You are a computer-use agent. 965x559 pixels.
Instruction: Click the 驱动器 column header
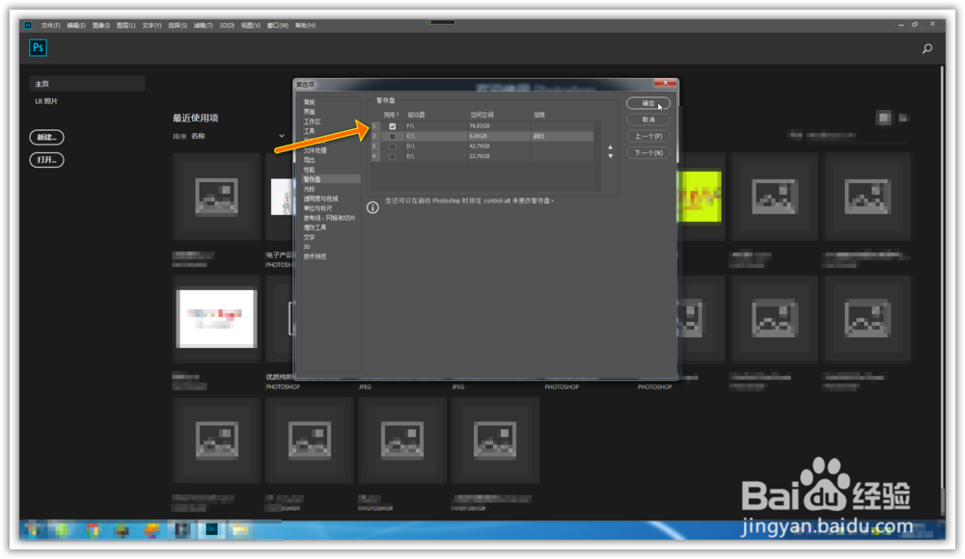point(416,115)
